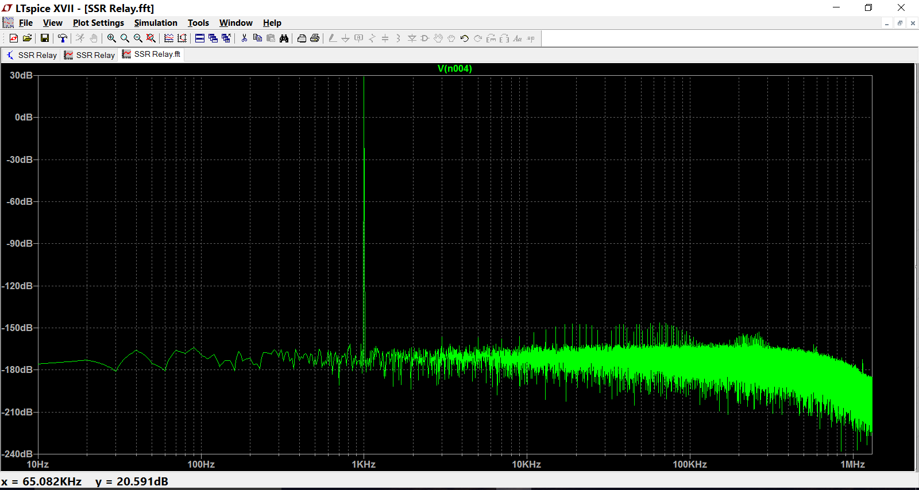Click the Move hand icon
This screenshot has width=919, height=490.
(438, 38)
